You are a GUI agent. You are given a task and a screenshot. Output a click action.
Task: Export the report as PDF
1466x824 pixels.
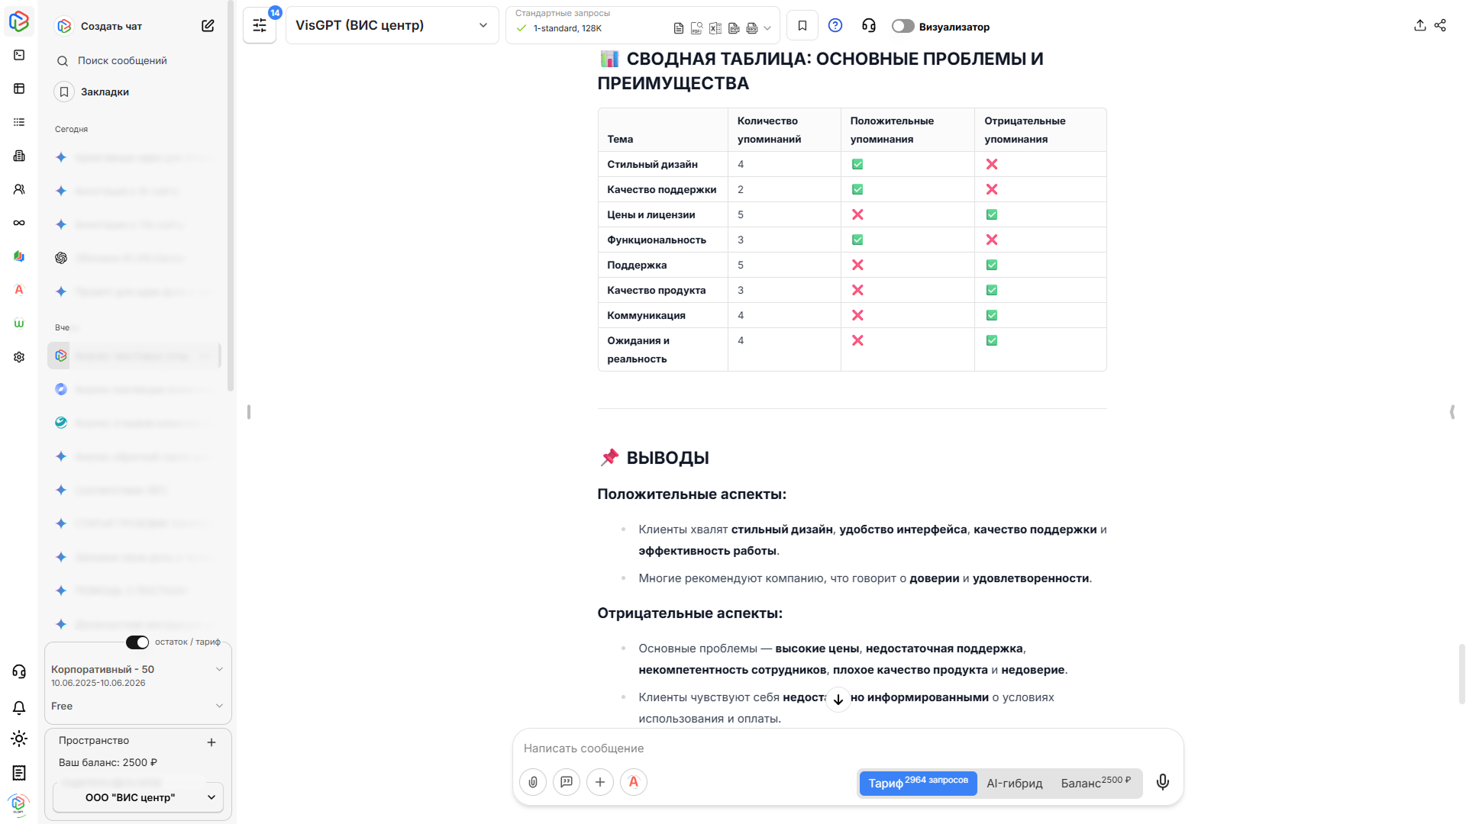tap(696, 28)
